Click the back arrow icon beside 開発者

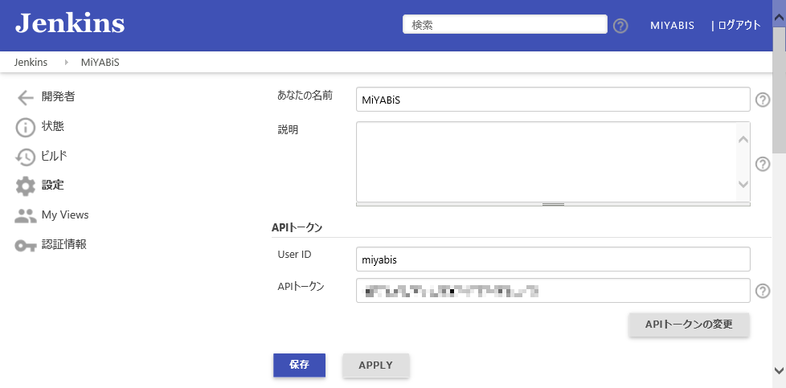click(26, 98)
